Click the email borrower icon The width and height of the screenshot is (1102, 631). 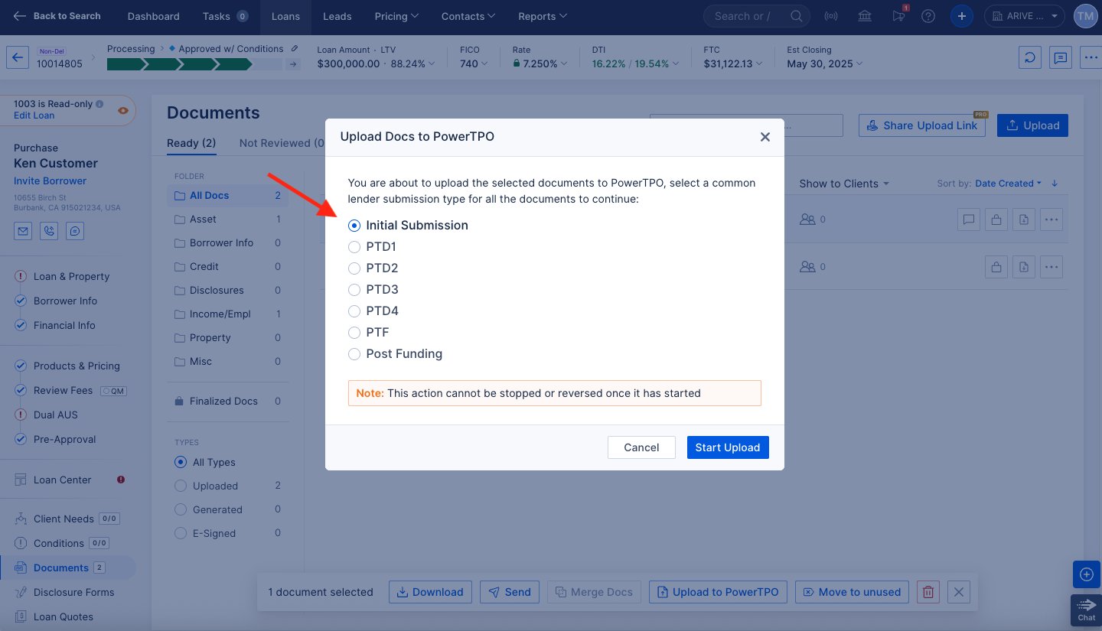pos(24,231)
